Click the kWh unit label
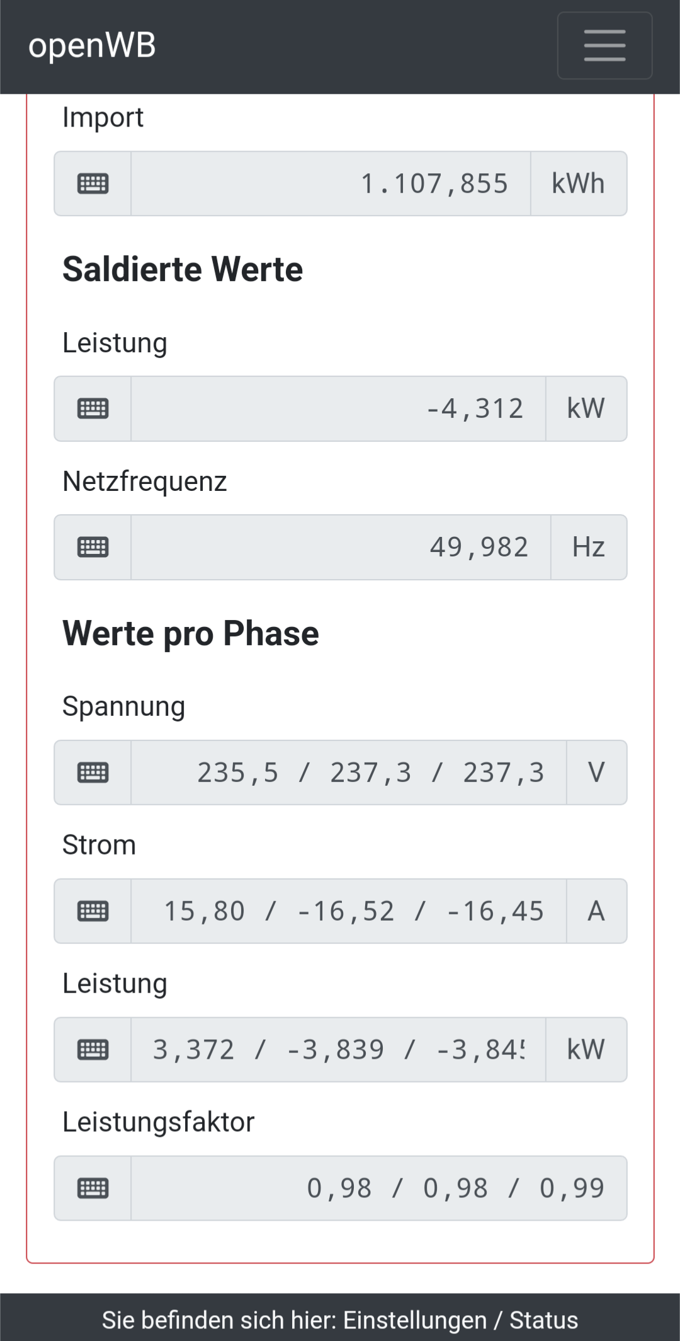 (x=578, y=183)
